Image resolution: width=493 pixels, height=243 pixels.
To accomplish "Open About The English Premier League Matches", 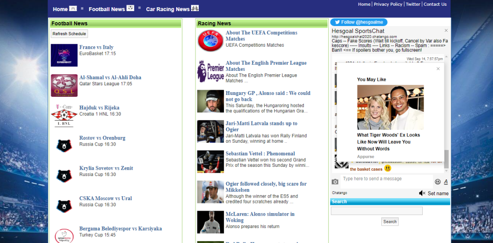I will point(266,66).
